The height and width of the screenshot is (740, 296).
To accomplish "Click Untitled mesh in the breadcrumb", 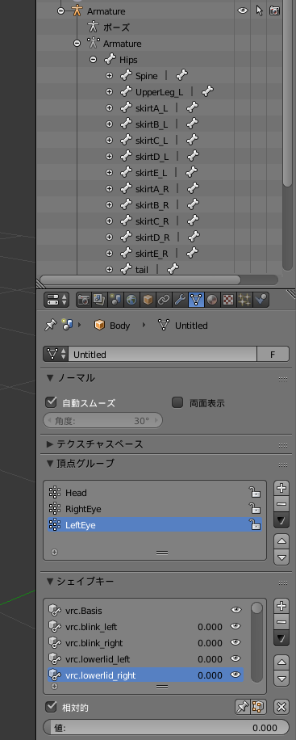I will [183, 326].
